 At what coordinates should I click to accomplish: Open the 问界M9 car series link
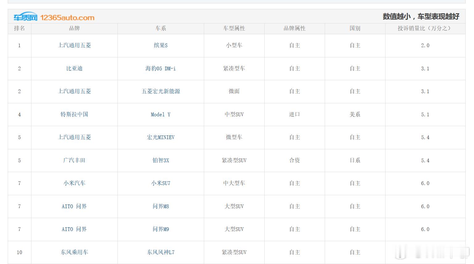pyautogui.click(x=161, y=229)
